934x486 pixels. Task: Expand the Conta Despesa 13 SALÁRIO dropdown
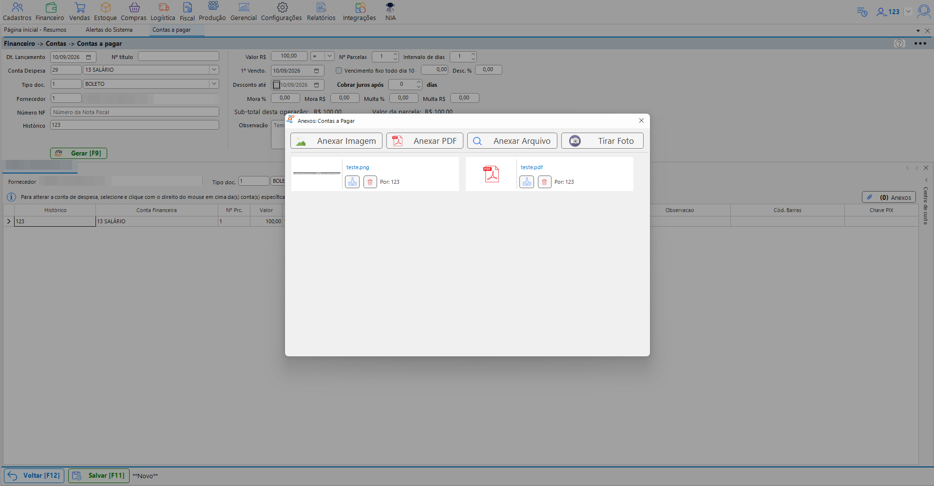[x=214, y=70]
